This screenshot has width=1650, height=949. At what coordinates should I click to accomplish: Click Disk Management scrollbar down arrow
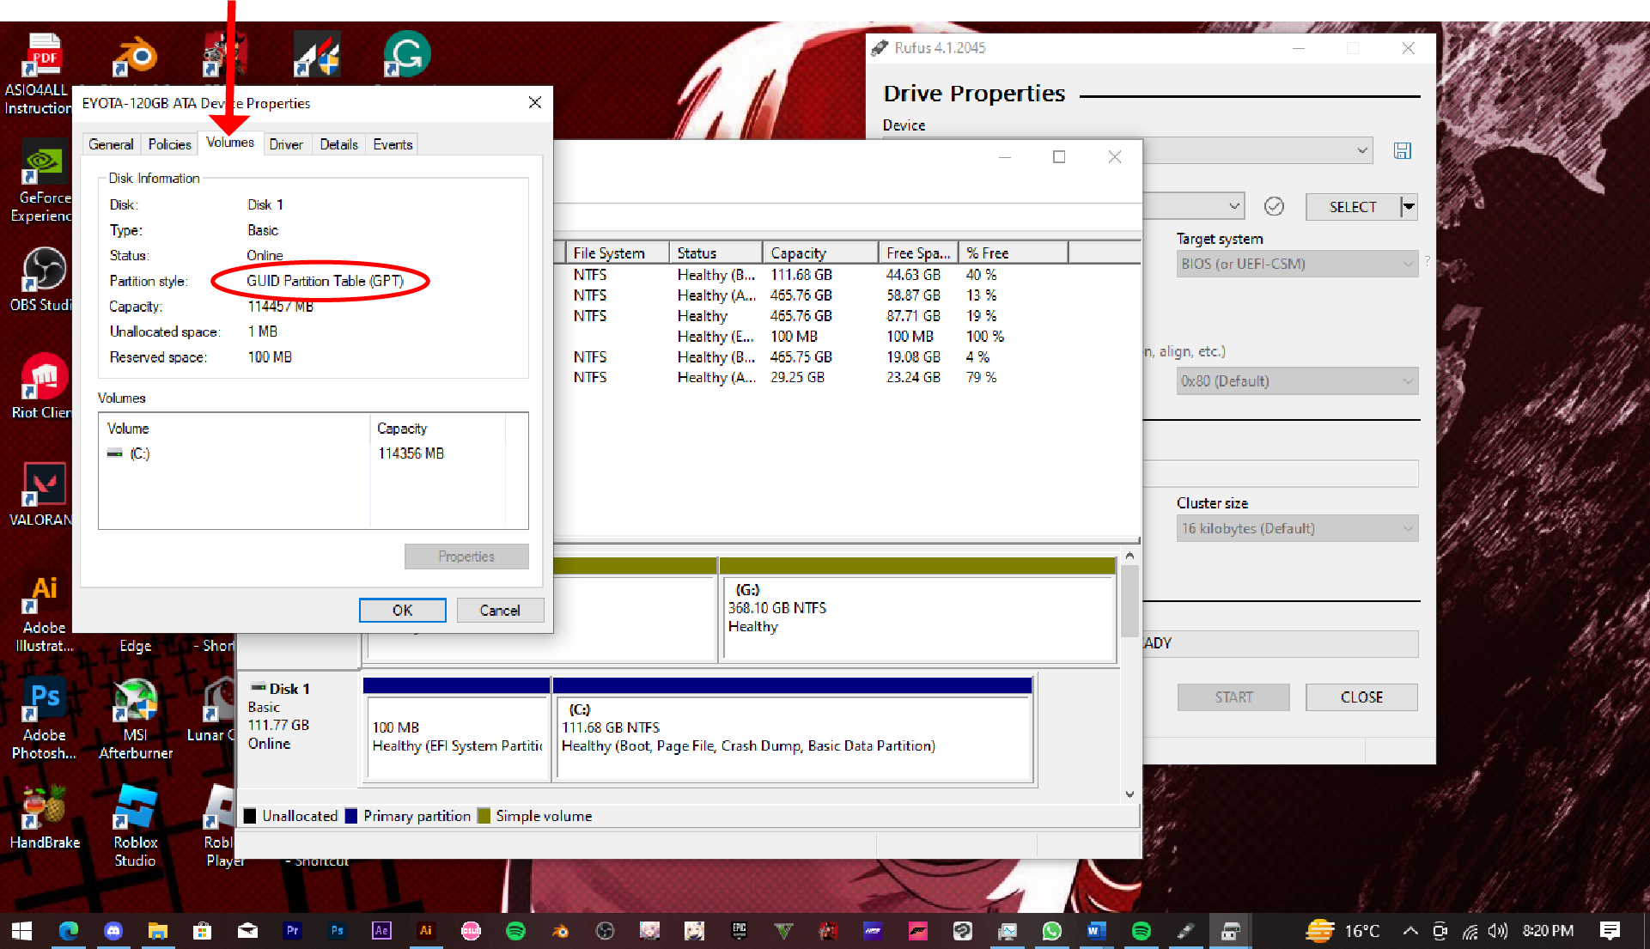click(1129, 794)
